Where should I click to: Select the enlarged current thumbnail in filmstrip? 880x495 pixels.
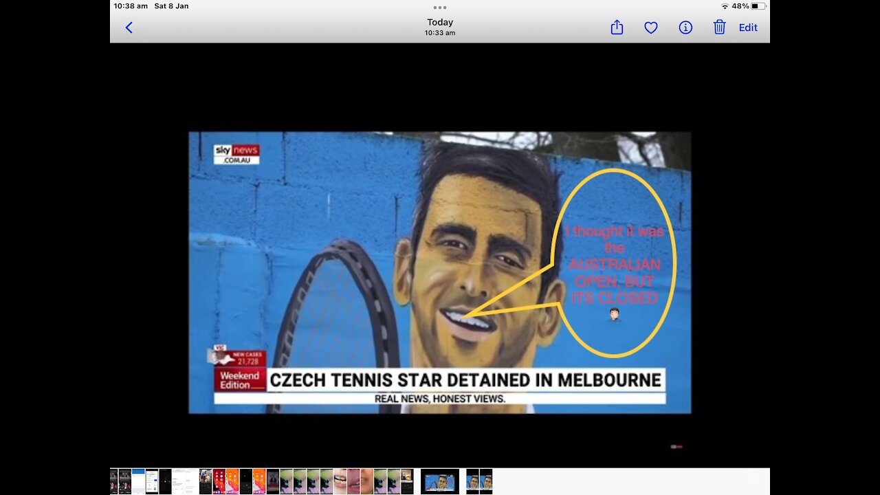pyautogui.click(x=440, y=481)
